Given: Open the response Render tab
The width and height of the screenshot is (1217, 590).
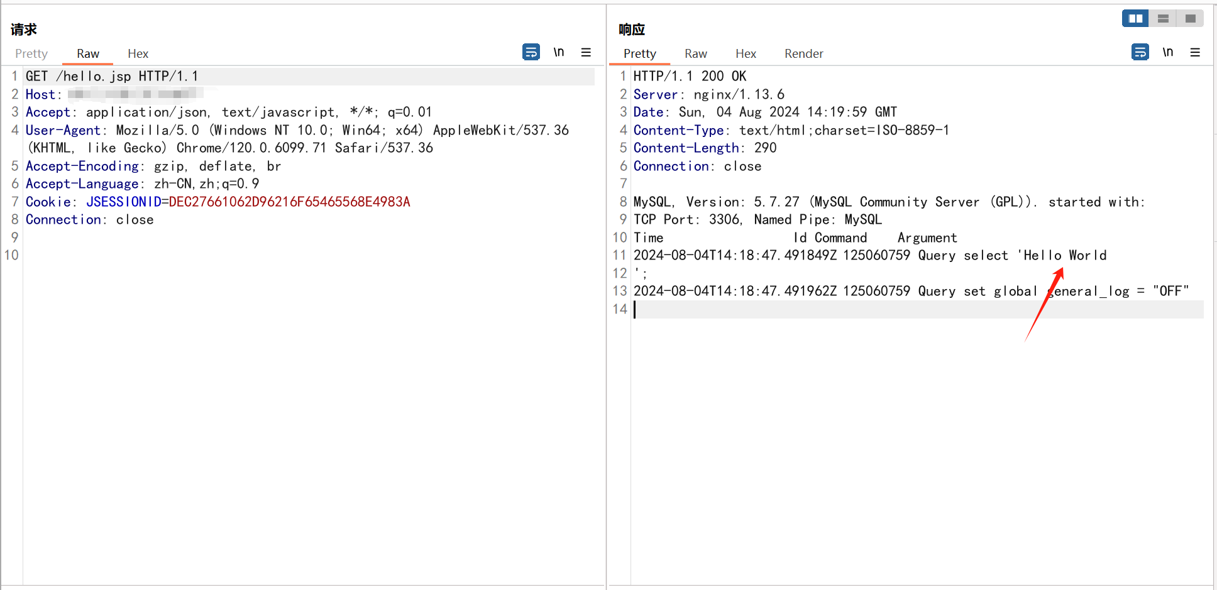Looking at the screenshot, I should [x=803, y=54].
